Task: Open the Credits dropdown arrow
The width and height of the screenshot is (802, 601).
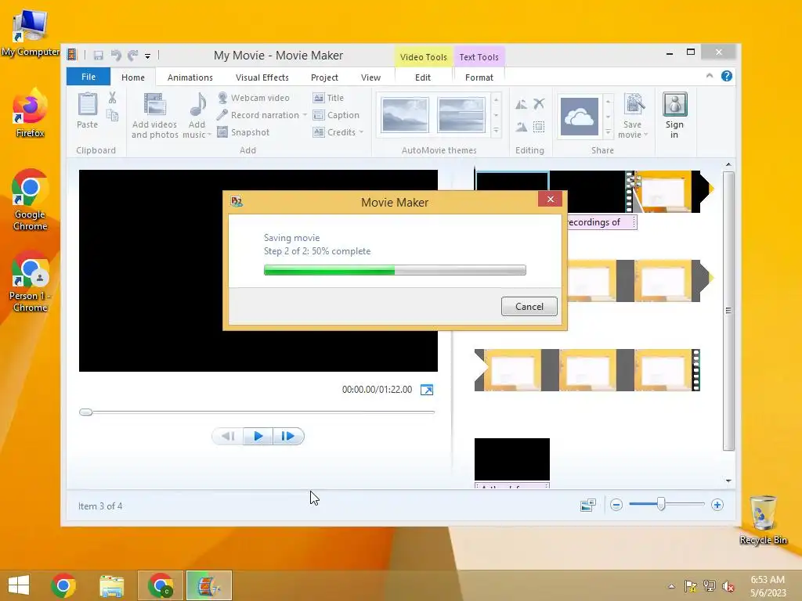Action: [x=362, y=132]
